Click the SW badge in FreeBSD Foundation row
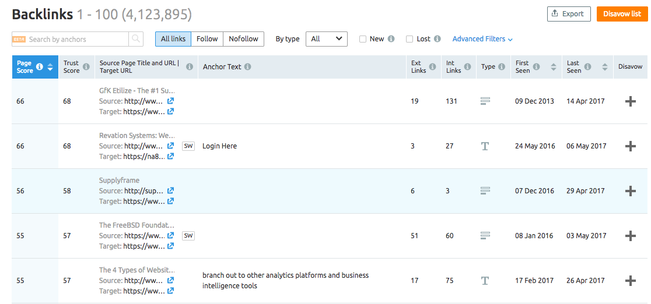Image resolution: width=651 pixels, height=304 pixels. (188, 235)
